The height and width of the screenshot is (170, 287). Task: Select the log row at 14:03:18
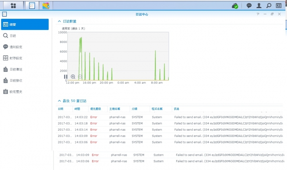tap(169, 123)
